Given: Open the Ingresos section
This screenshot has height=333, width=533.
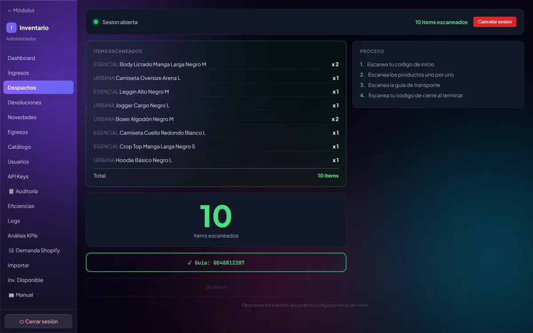Looking at the screenshot, I should pos(38,73).
